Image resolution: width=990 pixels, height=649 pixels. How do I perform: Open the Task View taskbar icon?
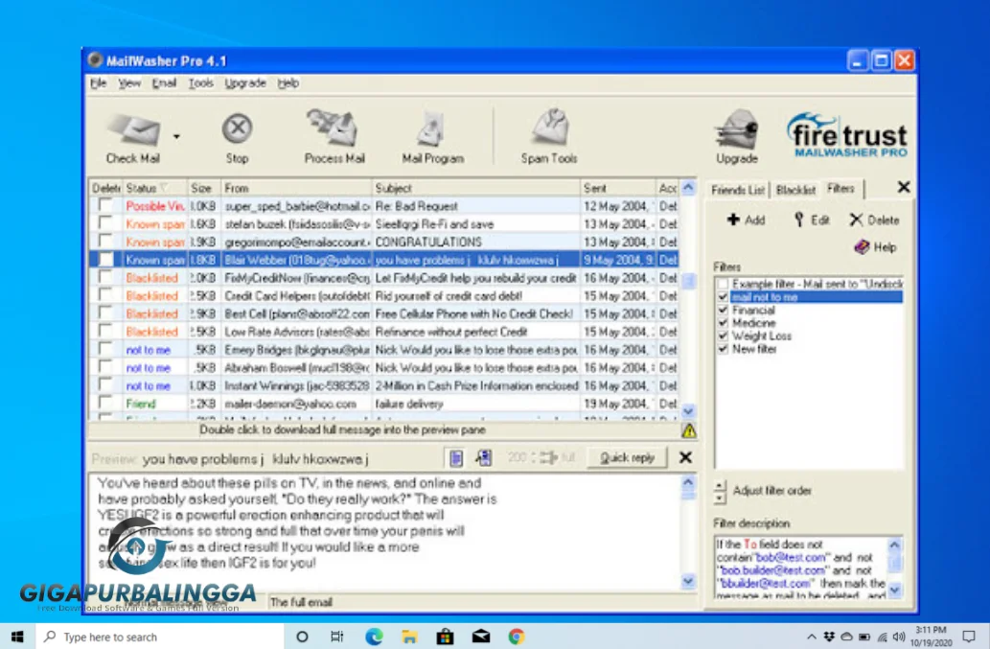(337, 637)
